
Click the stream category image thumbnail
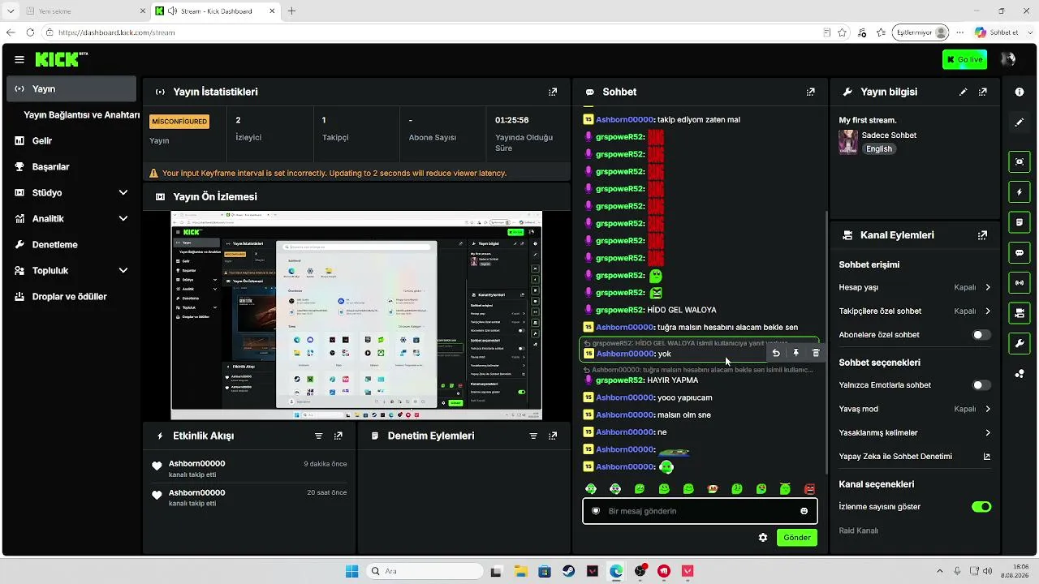tap(848, 142)
